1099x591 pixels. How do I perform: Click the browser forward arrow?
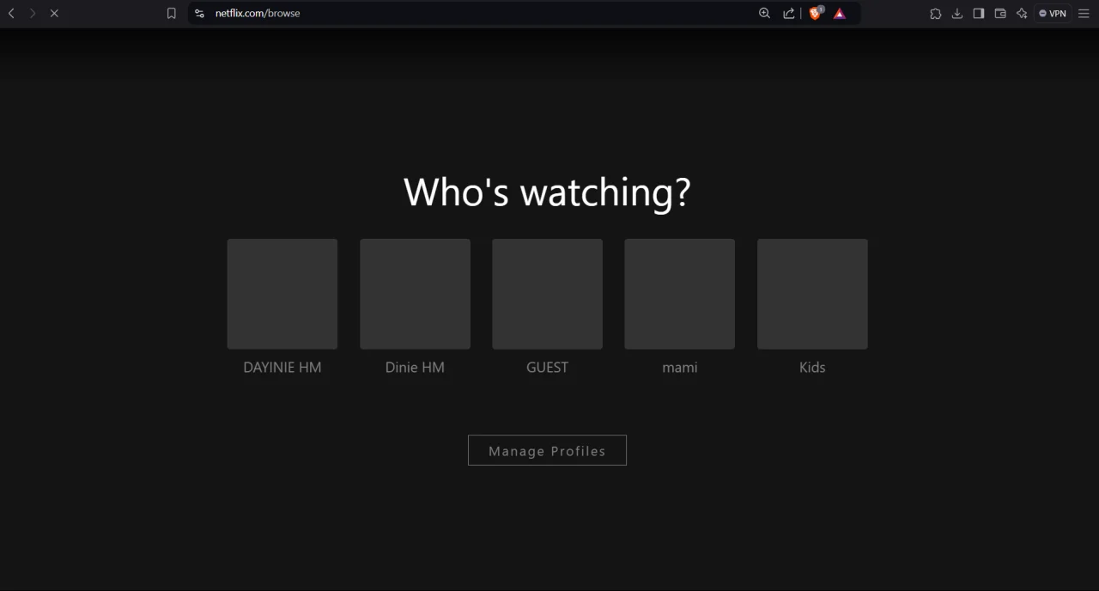point(33,14)
